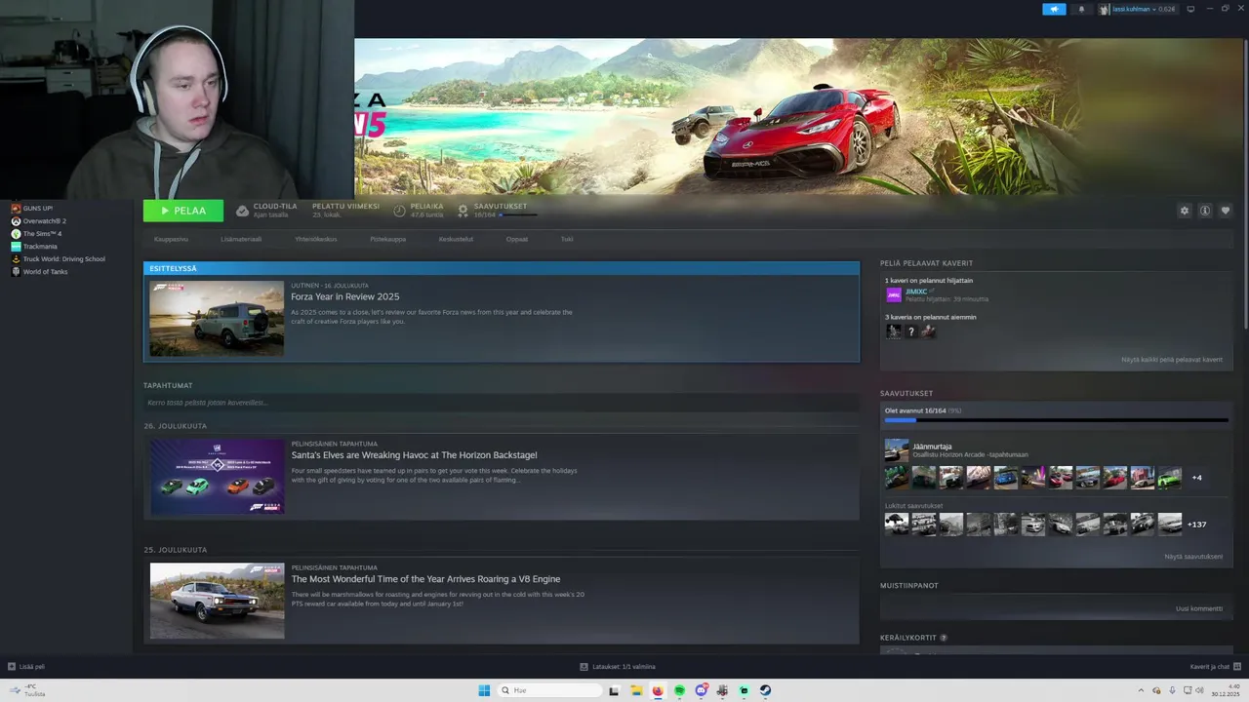This screenshot has height=702, width=1249.
Task: Add game to favorites heart icon
Action: tap(1226, 211)
